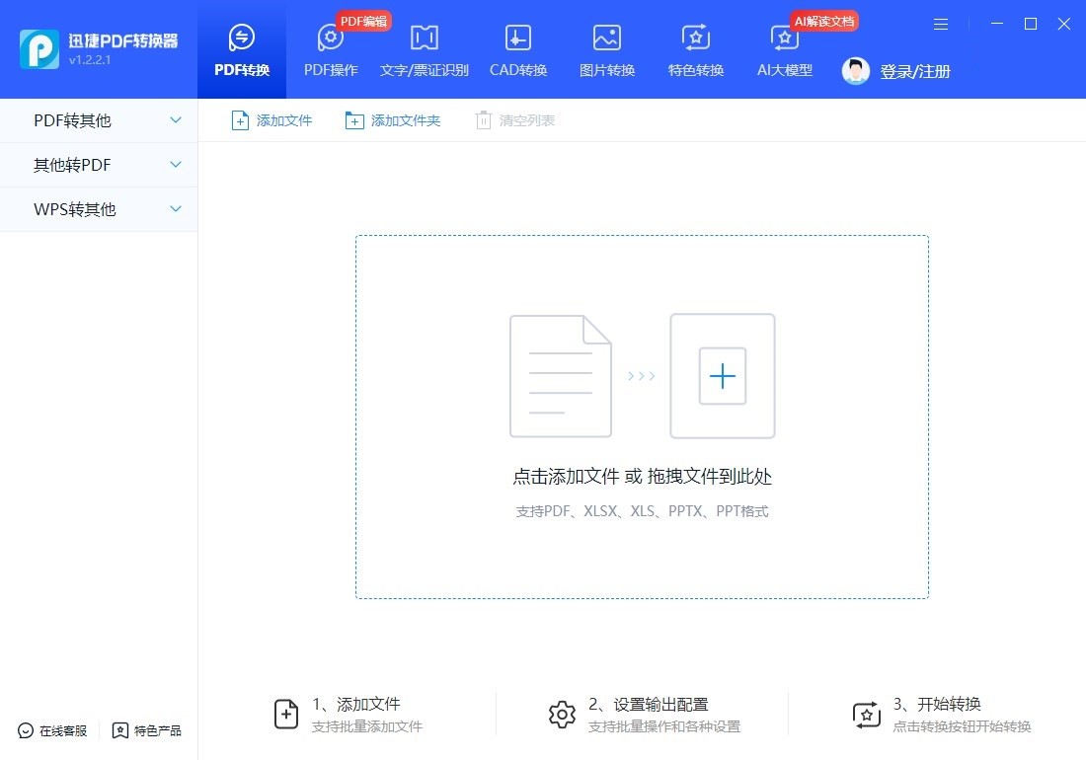
Task: Expand the WPS转其他 section
Action: 99,209
